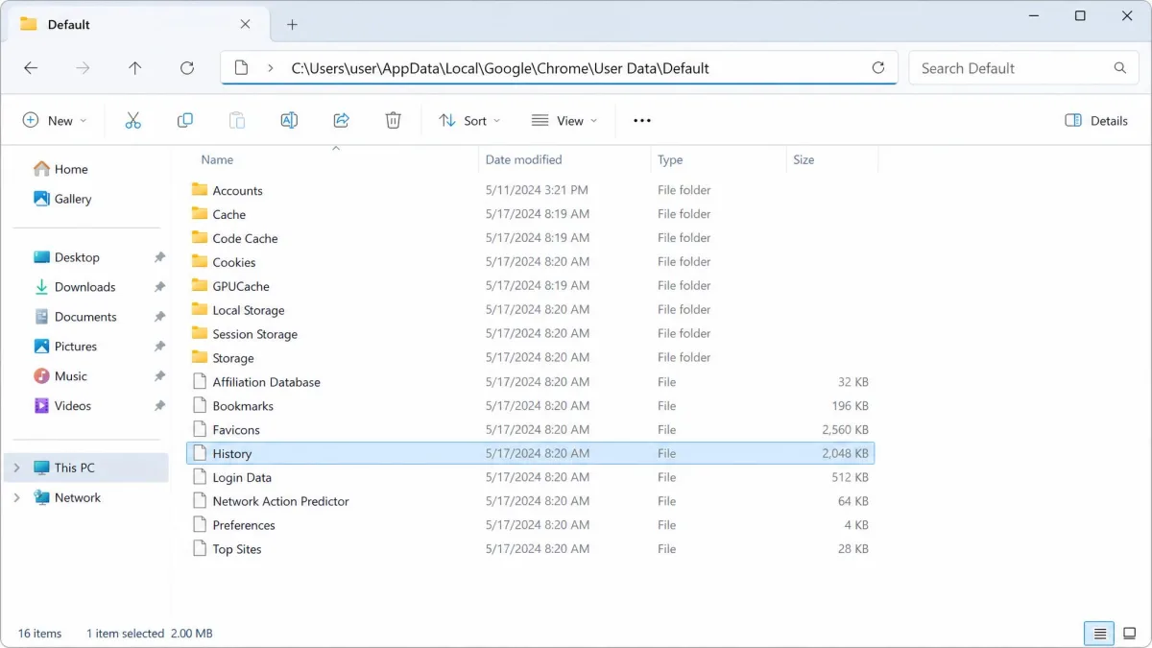
Task: Unpin Music using its pin icon
Action: 159,376
